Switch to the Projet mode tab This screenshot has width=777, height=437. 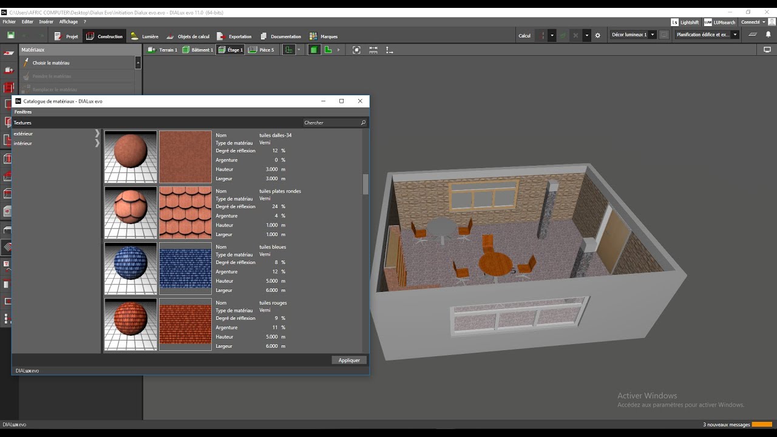coord(66,36)
